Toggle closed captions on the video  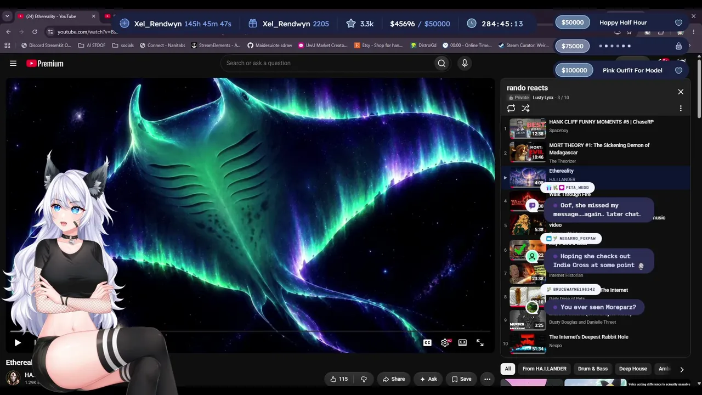(427, 343)
